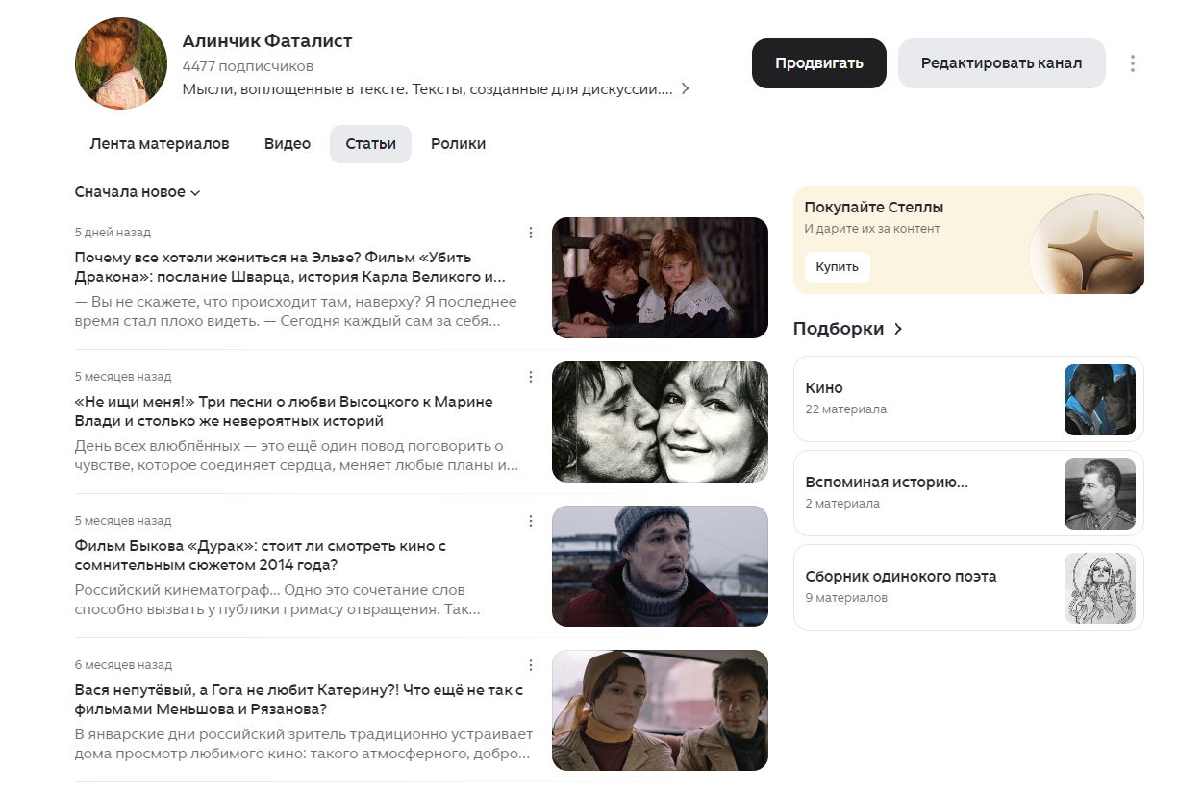Switch to Ролики tab
The width and height of the screenshot is (1203, 793).
tap(458, 144)
